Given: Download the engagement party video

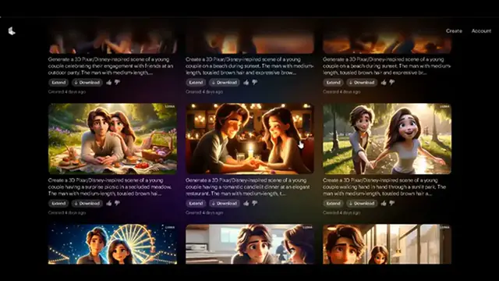Looking at the screenshot, I should 87,83.
